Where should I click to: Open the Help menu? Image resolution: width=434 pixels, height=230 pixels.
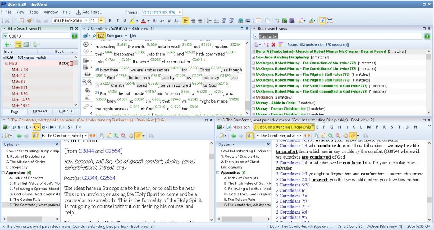pyautogui.click(x=67, y=12)
